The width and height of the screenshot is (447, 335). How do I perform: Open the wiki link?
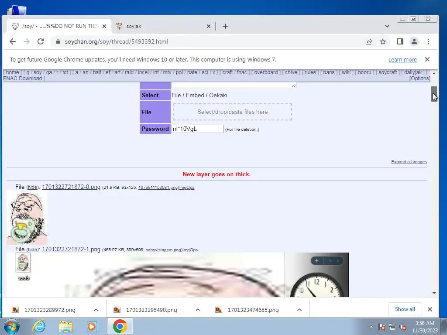tap(346, 72)
